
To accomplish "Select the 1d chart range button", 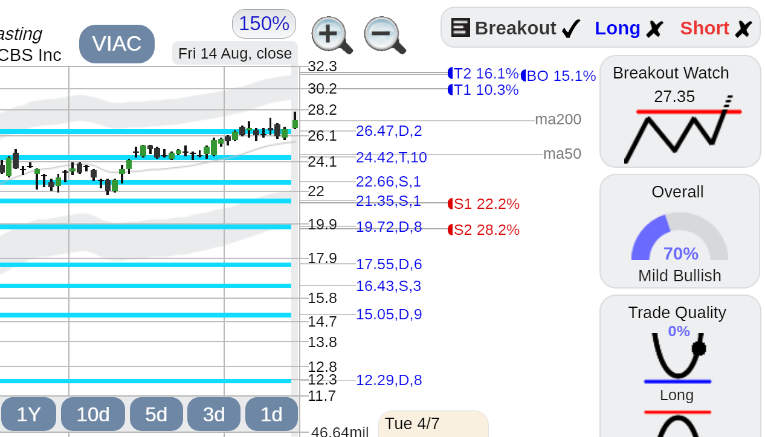I will click(x=272, y=414).
